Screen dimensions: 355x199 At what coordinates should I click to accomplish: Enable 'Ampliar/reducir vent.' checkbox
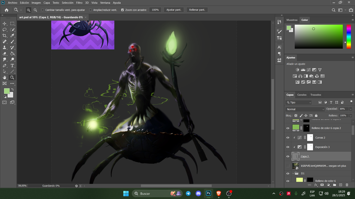(91, 10)
